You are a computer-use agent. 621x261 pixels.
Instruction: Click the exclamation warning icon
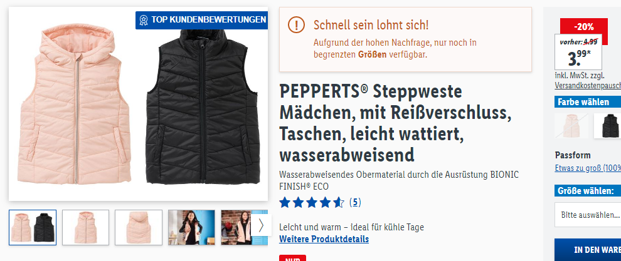(x=296, y=25)
